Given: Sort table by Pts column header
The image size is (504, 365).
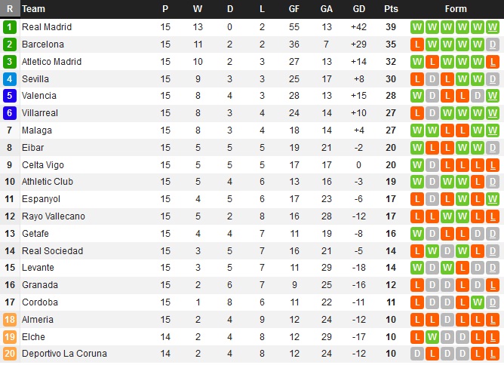Looking at the screenshot, I should [x=391, y=9].
